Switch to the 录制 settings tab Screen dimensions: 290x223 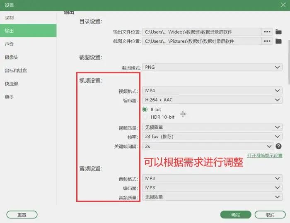(10, 18)
